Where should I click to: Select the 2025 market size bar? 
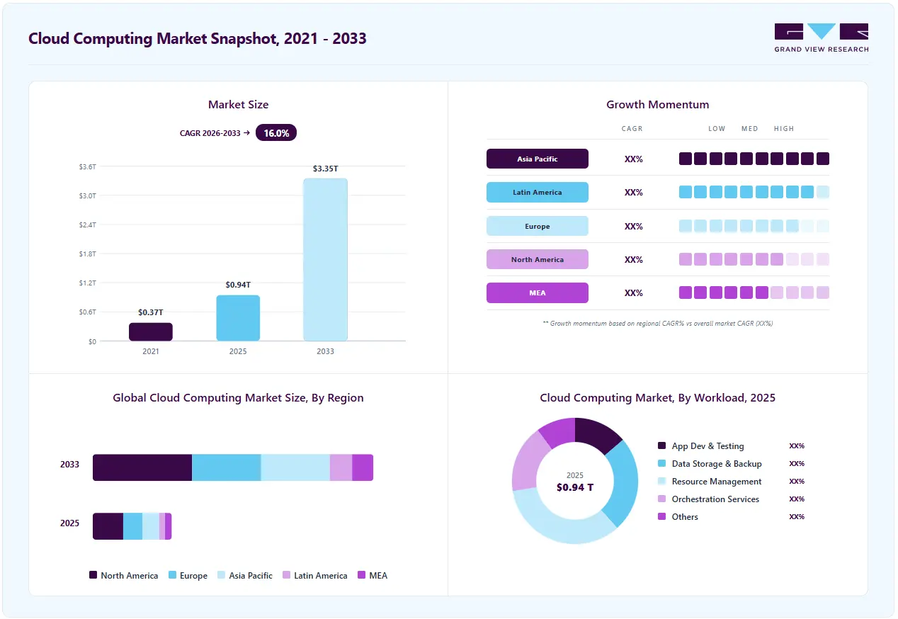(238, 318)
